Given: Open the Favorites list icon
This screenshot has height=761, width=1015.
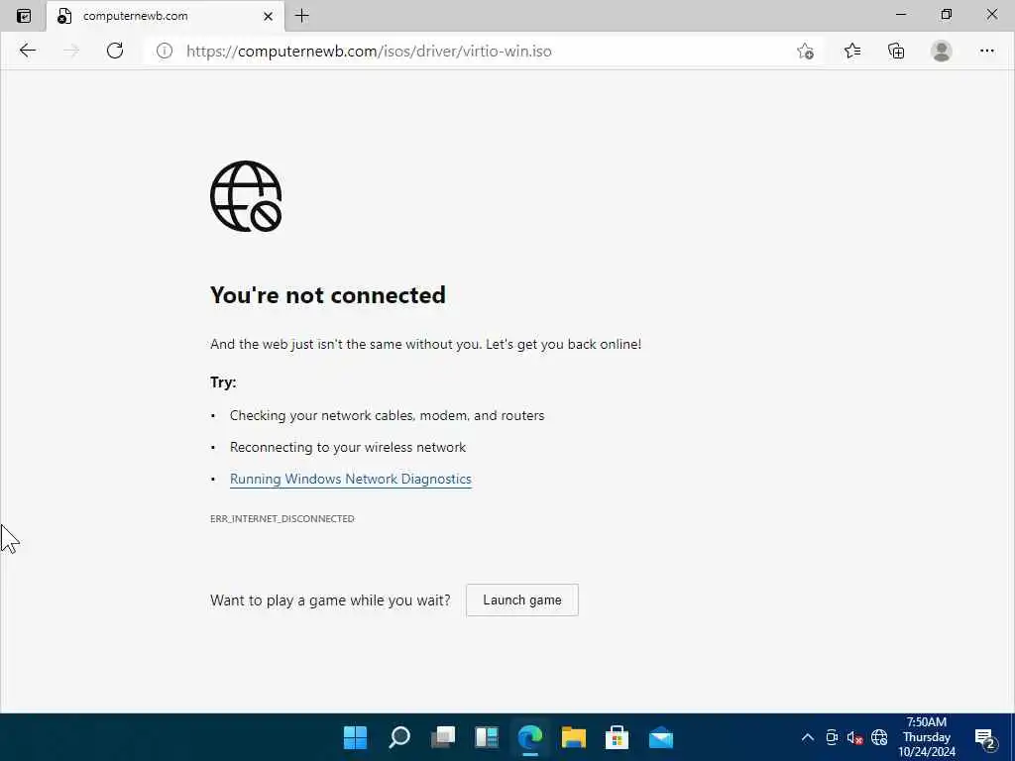Looking at the screenshot, I should (851, 51).
